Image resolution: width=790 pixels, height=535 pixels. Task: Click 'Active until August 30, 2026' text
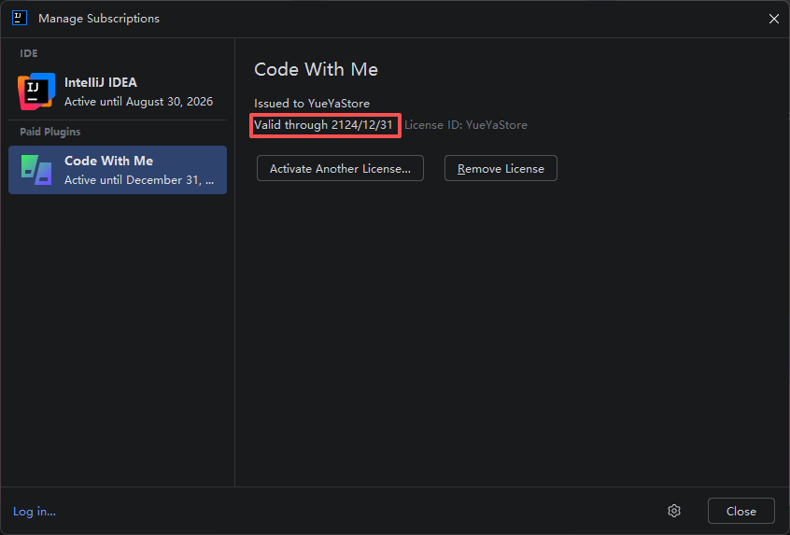pos(138,102)
